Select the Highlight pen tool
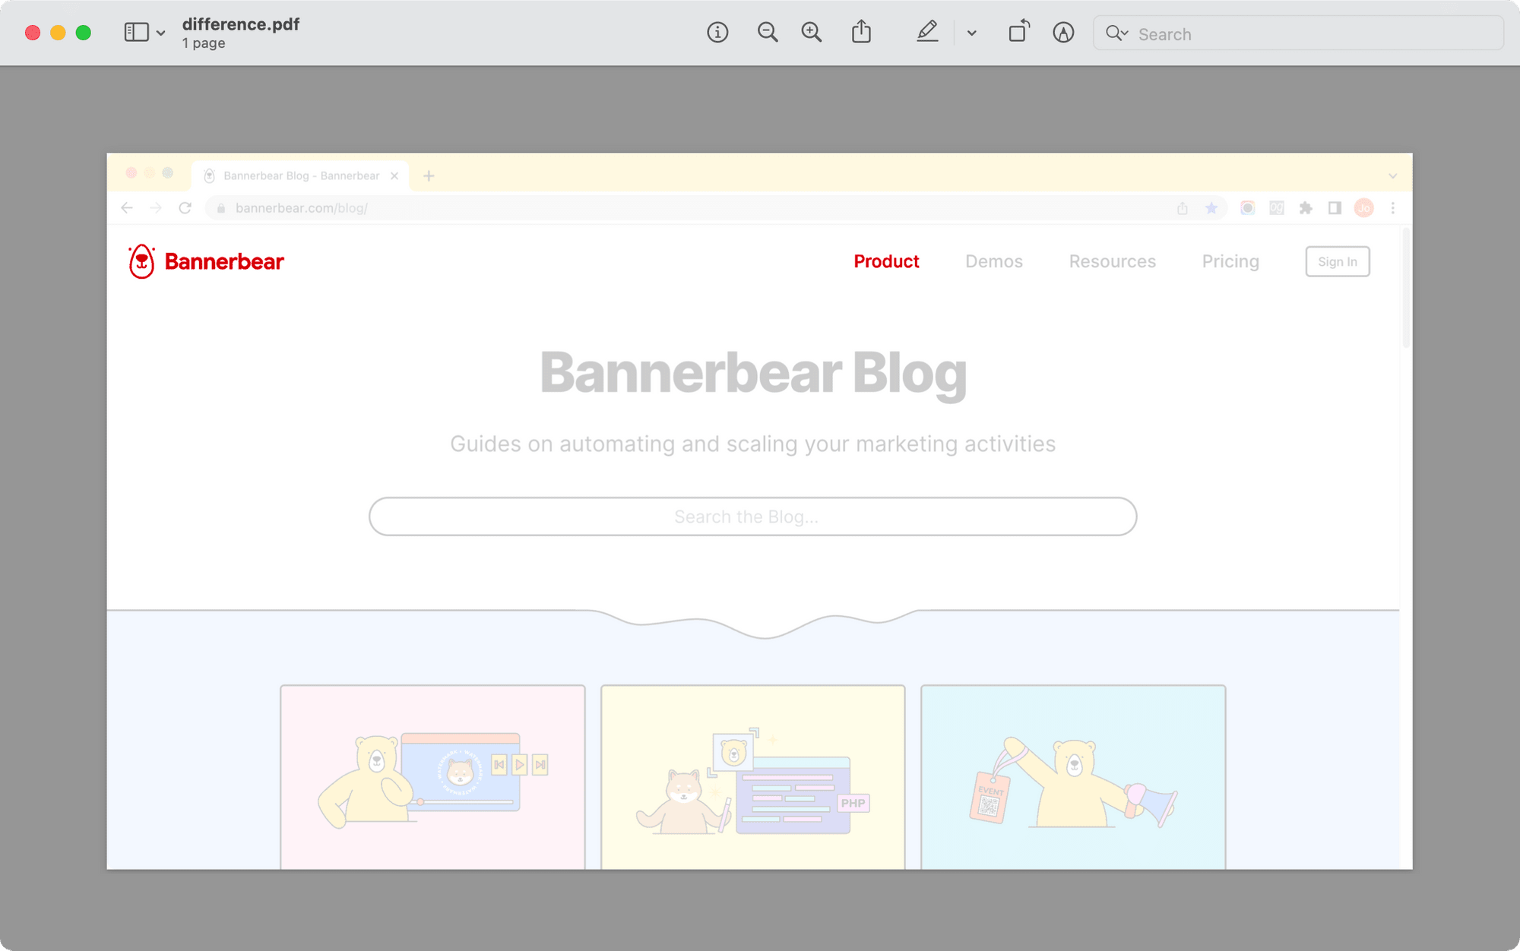The image size is (1520, 951). [927, 32]
